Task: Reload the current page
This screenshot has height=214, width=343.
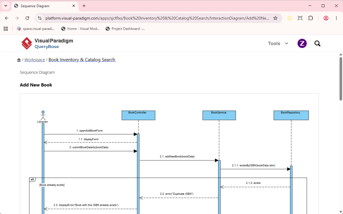Action: [27, 18]
